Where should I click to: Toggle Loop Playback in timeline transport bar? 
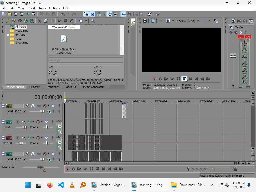[73, 169]
